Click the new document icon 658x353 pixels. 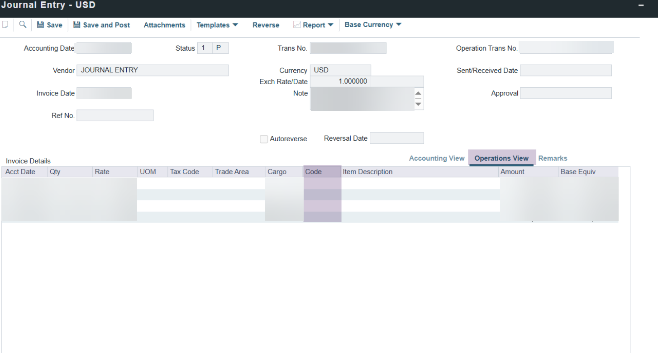coord(5,25)
